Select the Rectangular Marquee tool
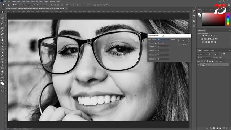This screenshot has width=231, height=130. (3, 15)
